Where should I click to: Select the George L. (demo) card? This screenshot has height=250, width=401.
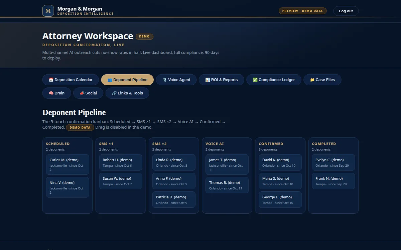[x=280, y=200]
